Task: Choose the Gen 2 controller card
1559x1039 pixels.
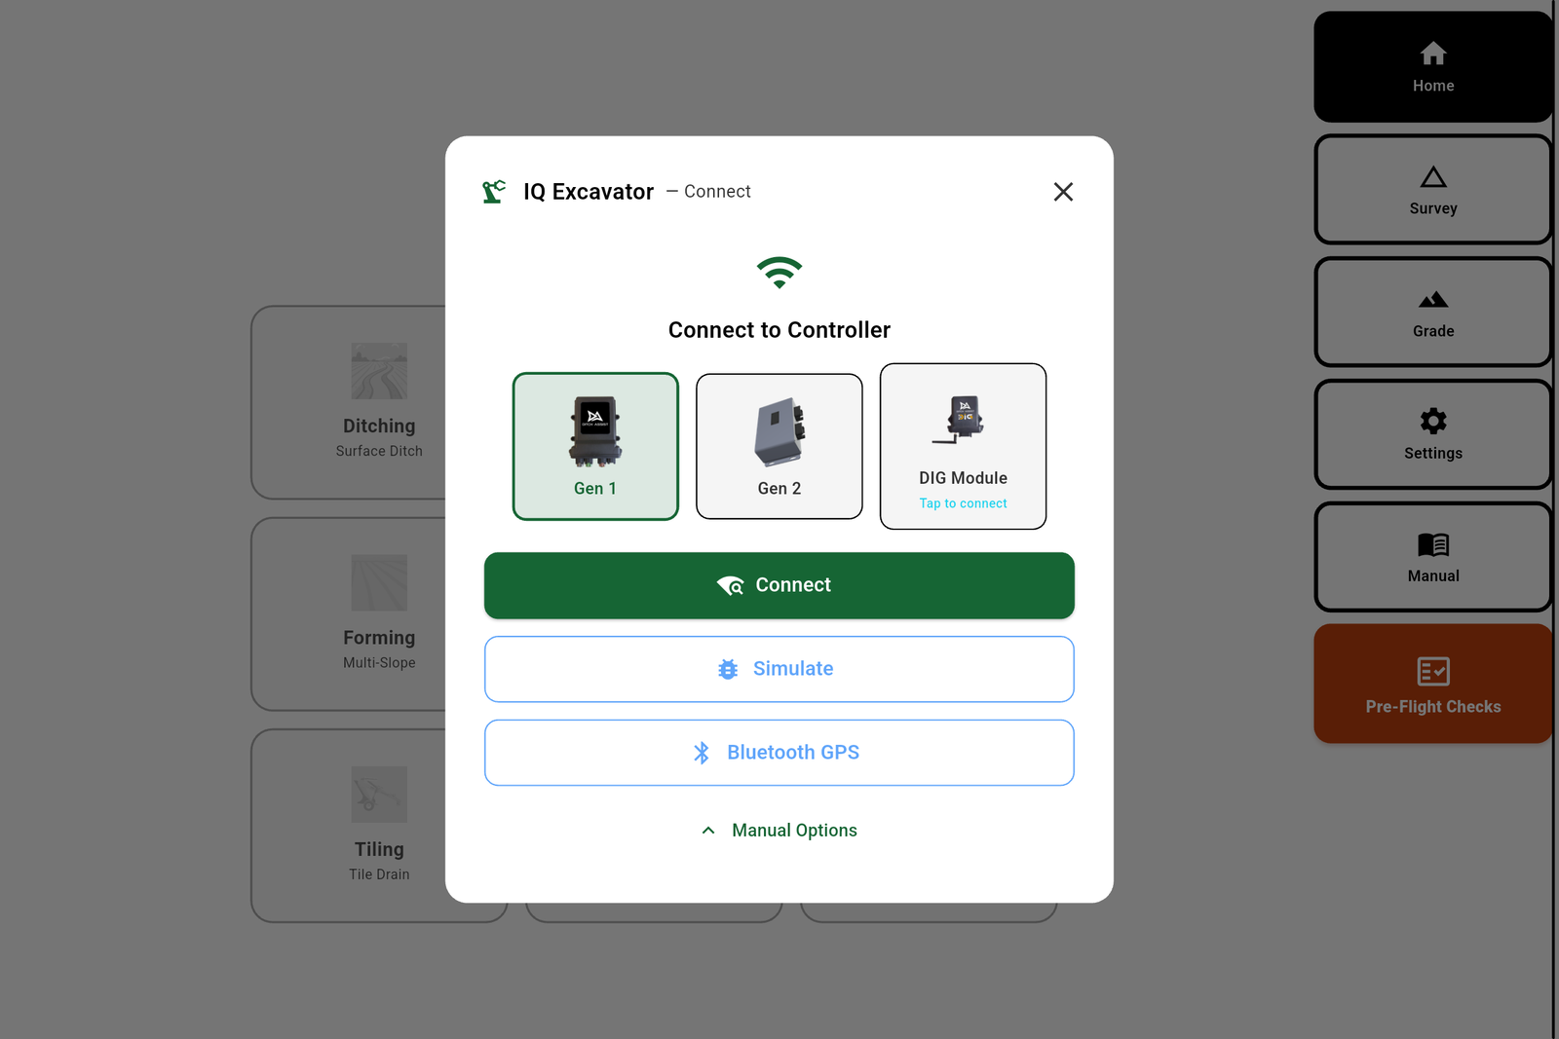Action: (x=779, y=446)
